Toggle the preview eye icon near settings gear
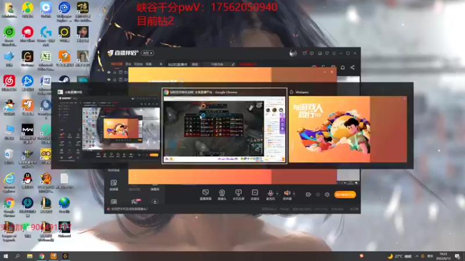This screenshot has width=465, height=261. pos(317,194)
